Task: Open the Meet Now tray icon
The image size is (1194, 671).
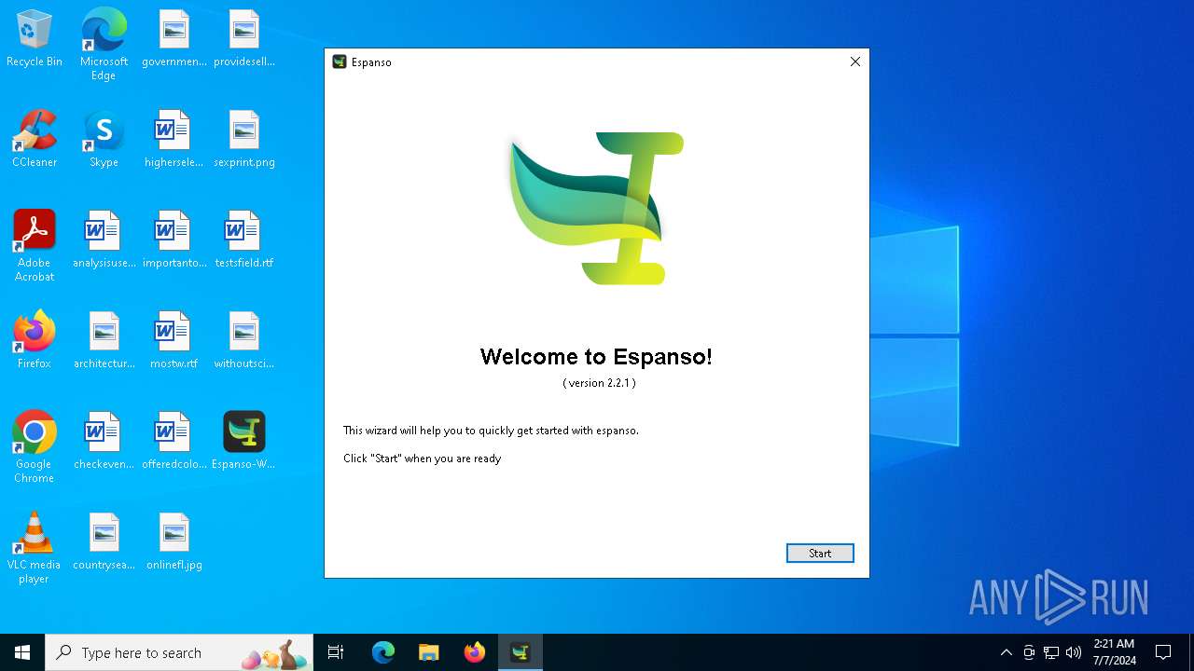Action: (1029, 652)
